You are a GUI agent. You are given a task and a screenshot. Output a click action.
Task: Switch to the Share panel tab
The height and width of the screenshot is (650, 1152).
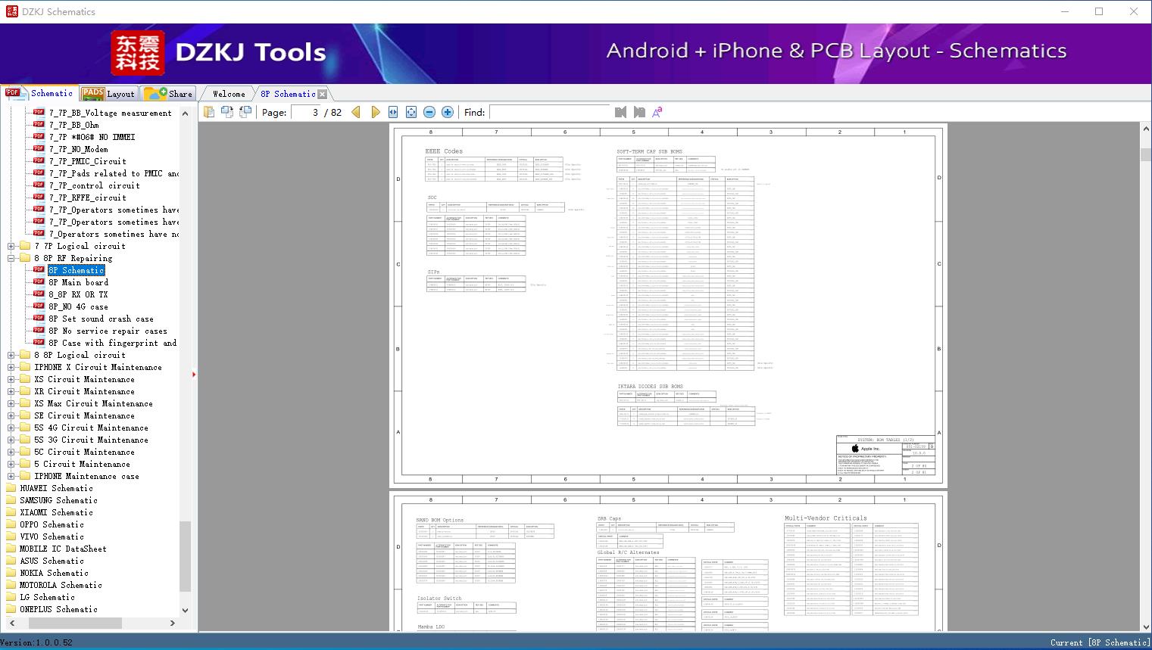click(x=168, y=94)
